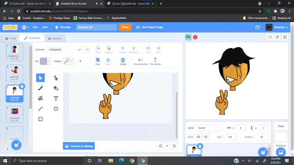Delete the selected shape

(x=123, y=61)
